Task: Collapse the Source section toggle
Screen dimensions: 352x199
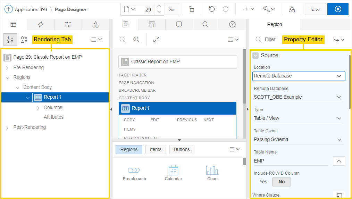Action: tap(255, 56)
